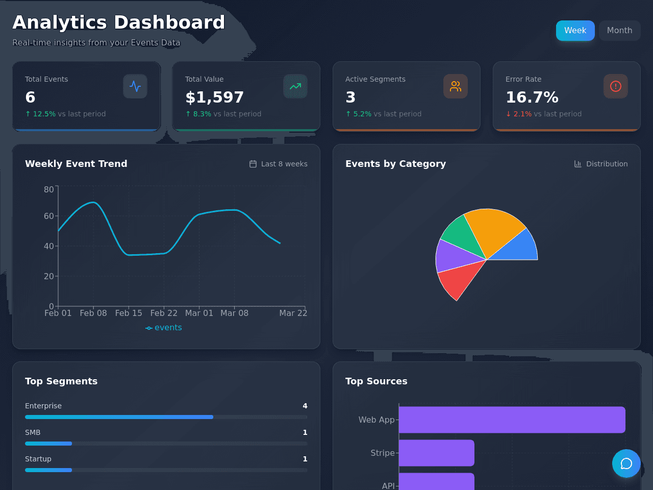
Task: Click the Total Events activity pulse icon
Action: [x=135, y=86]
